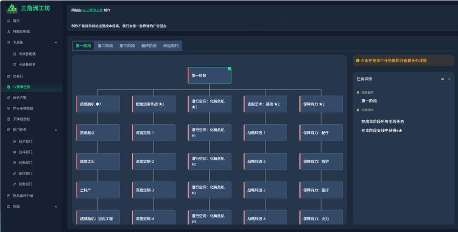Click the icon beside 交易行
Image resolution: width=458 pixels, height=232 pixels.
coord(9,76)
